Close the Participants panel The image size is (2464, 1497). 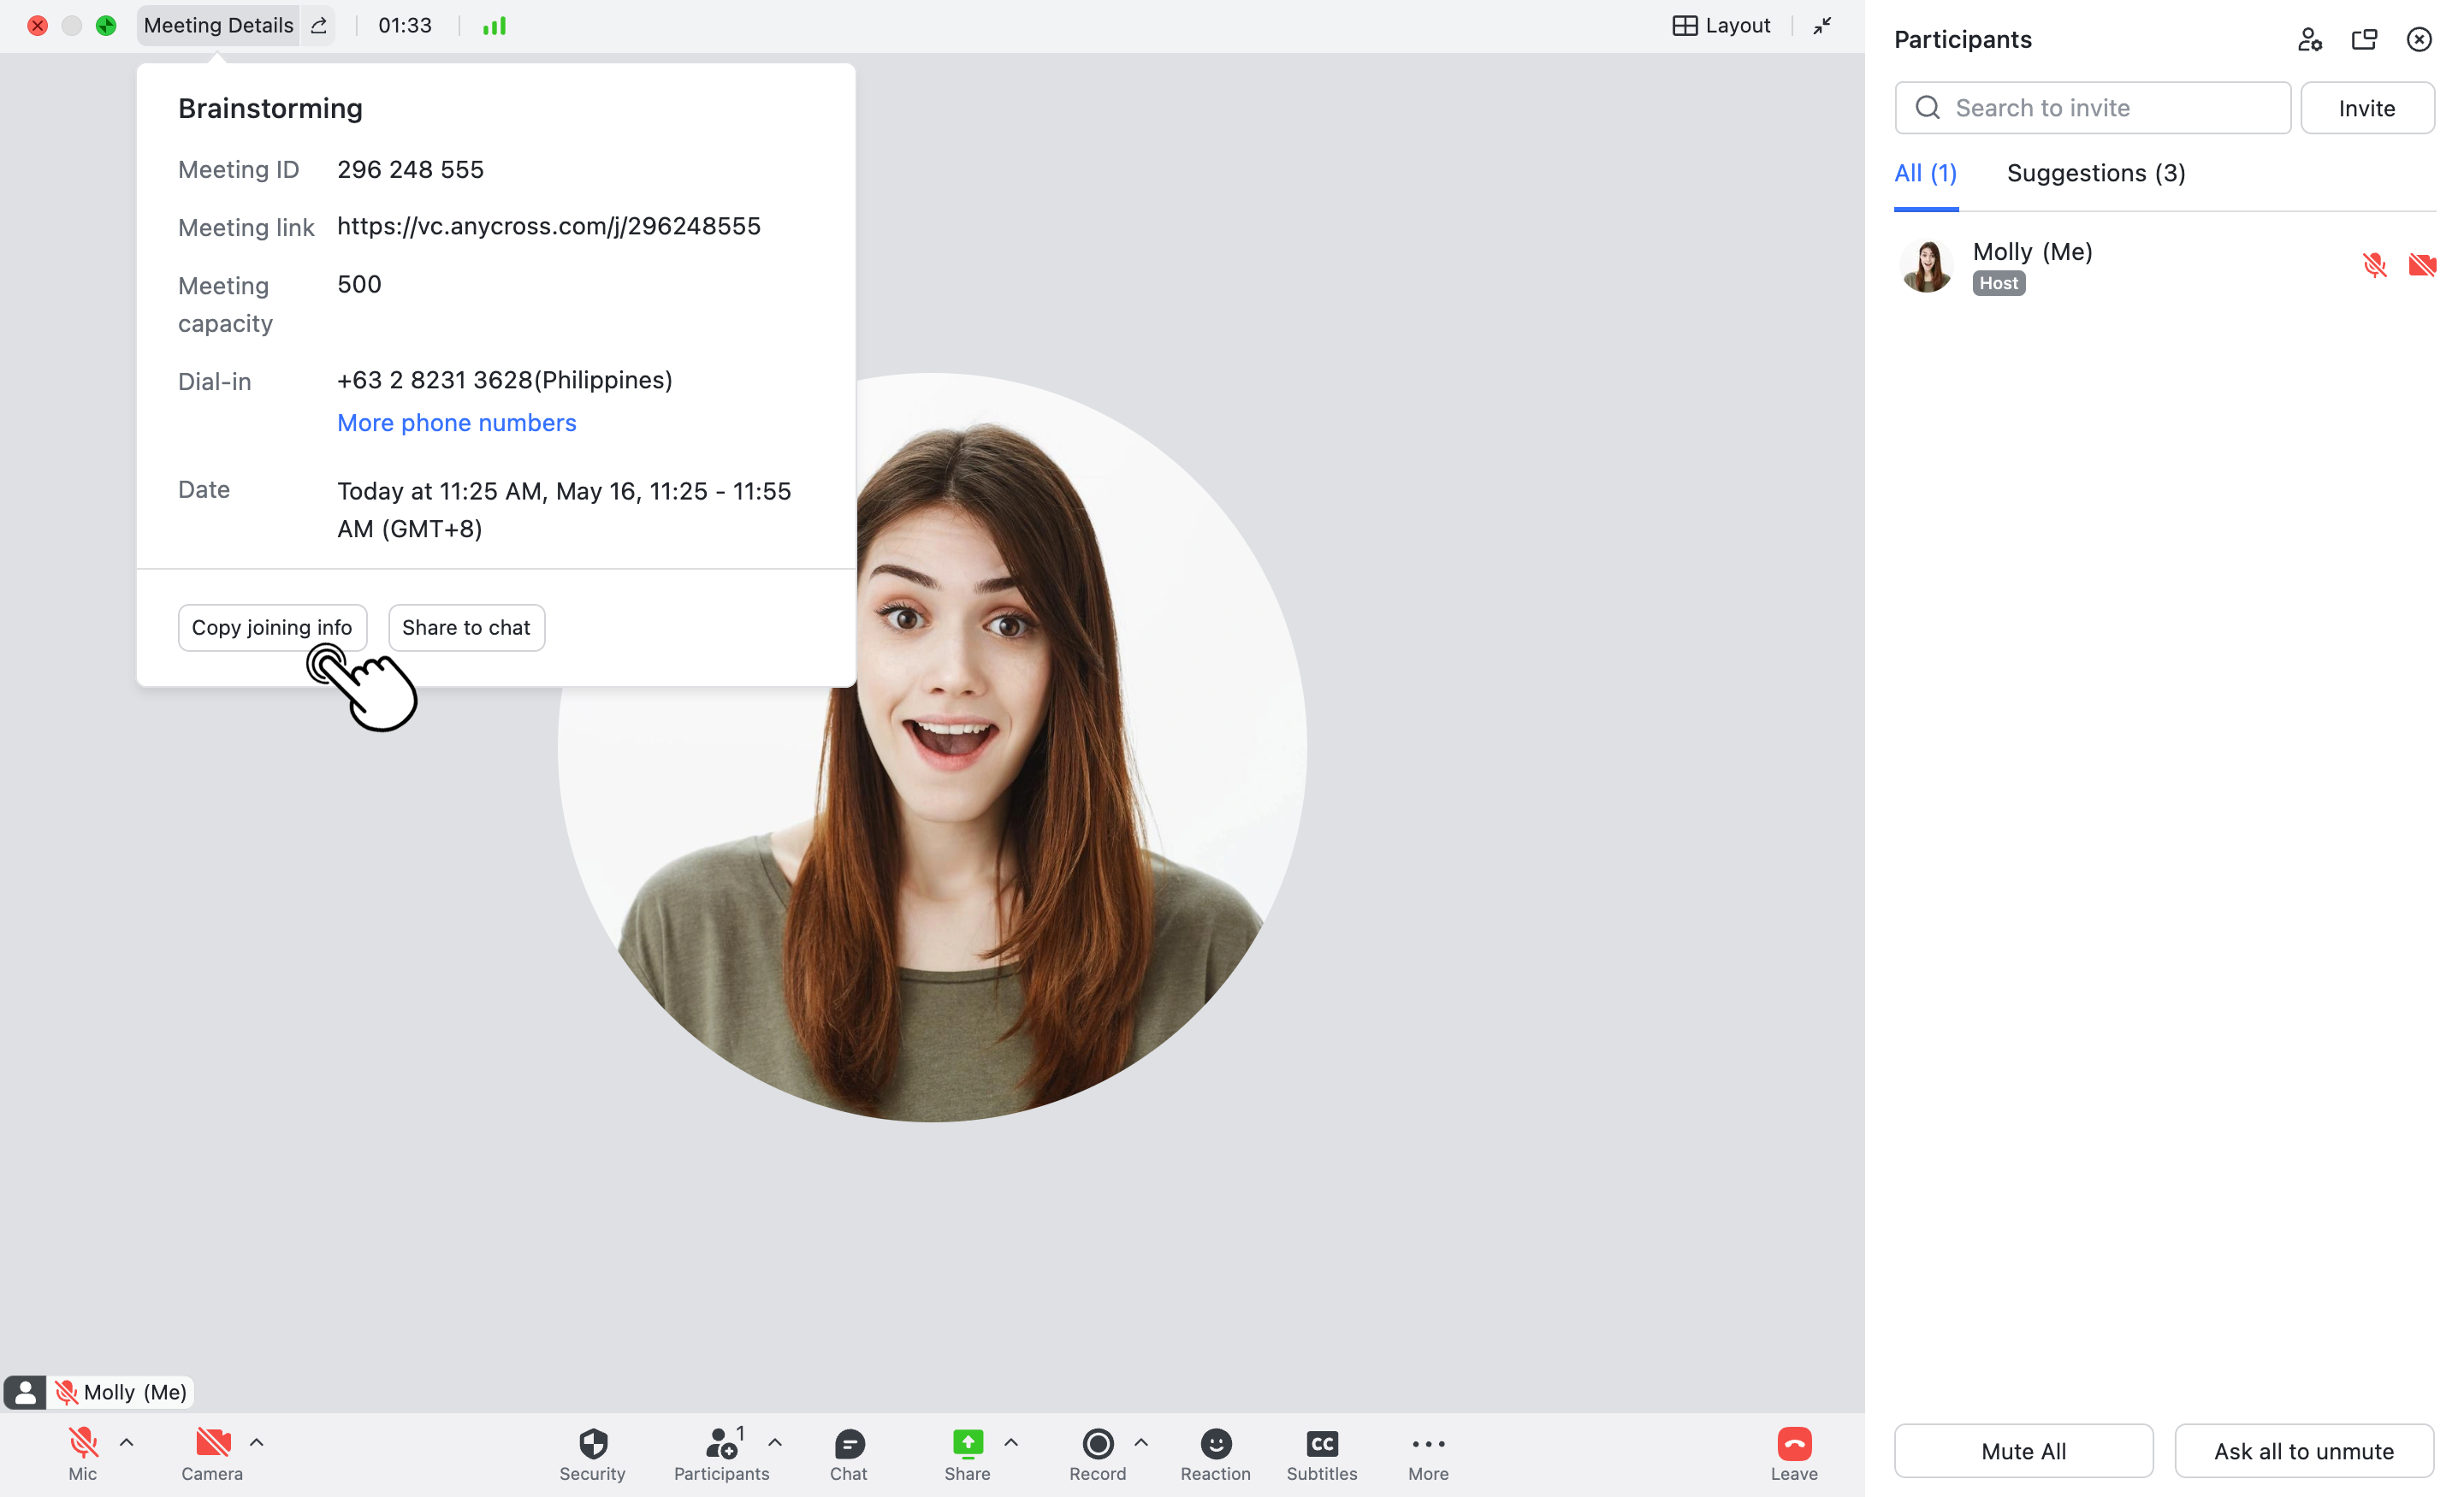pos(2419,40)
